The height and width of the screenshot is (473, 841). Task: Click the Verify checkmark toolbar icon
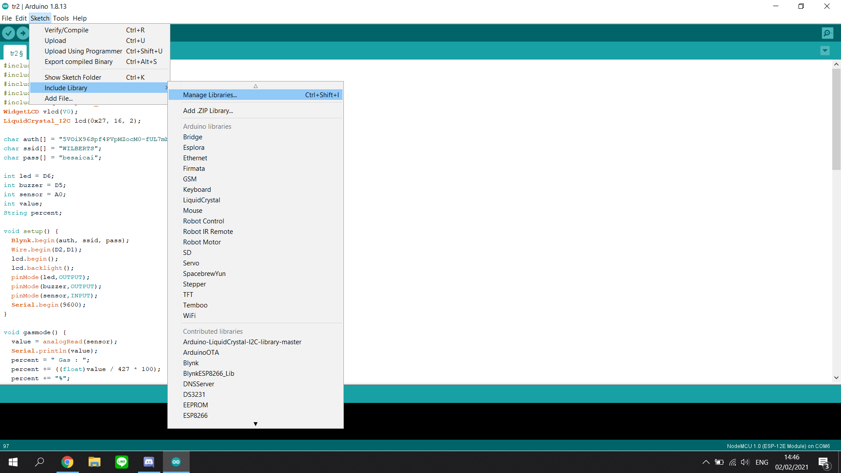click(x=8, y=33)
